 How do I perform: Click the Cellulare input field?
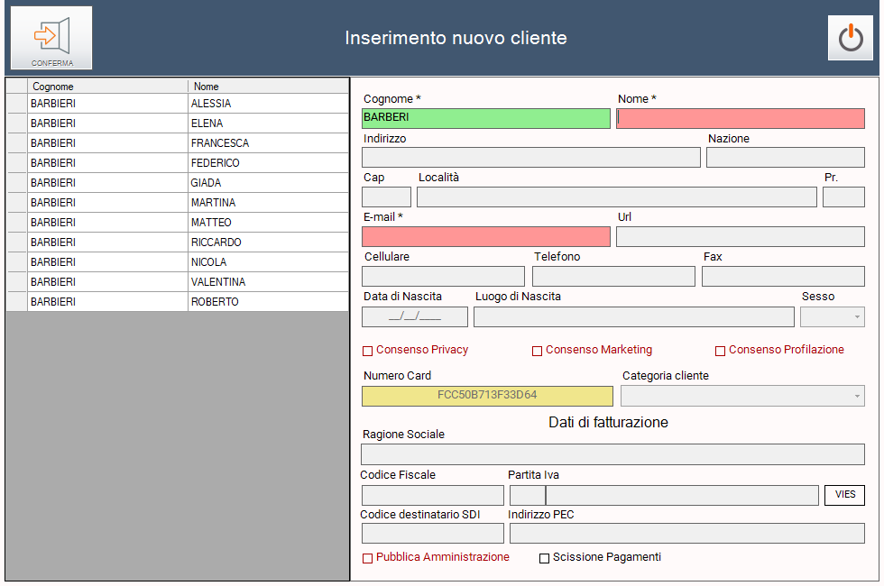tap(443, 276)
